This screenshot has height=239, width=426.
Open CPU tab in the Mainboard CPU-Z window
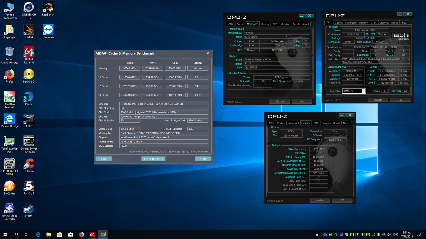pyautogui.click(x=231, y=24)
